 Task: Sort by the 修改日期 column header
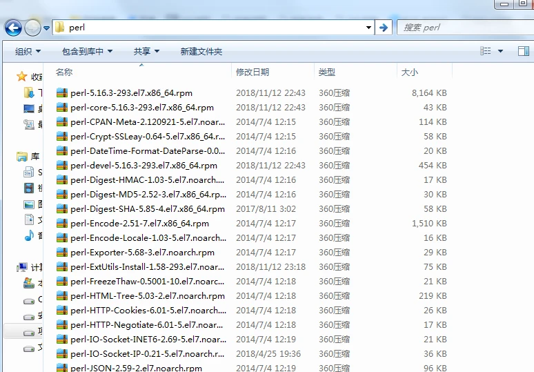point(253,72)
